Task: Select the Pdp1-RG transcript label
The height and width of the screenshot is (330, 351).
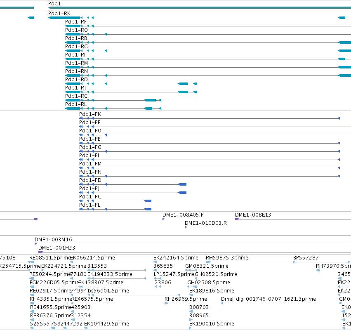Action: point(76,47)
